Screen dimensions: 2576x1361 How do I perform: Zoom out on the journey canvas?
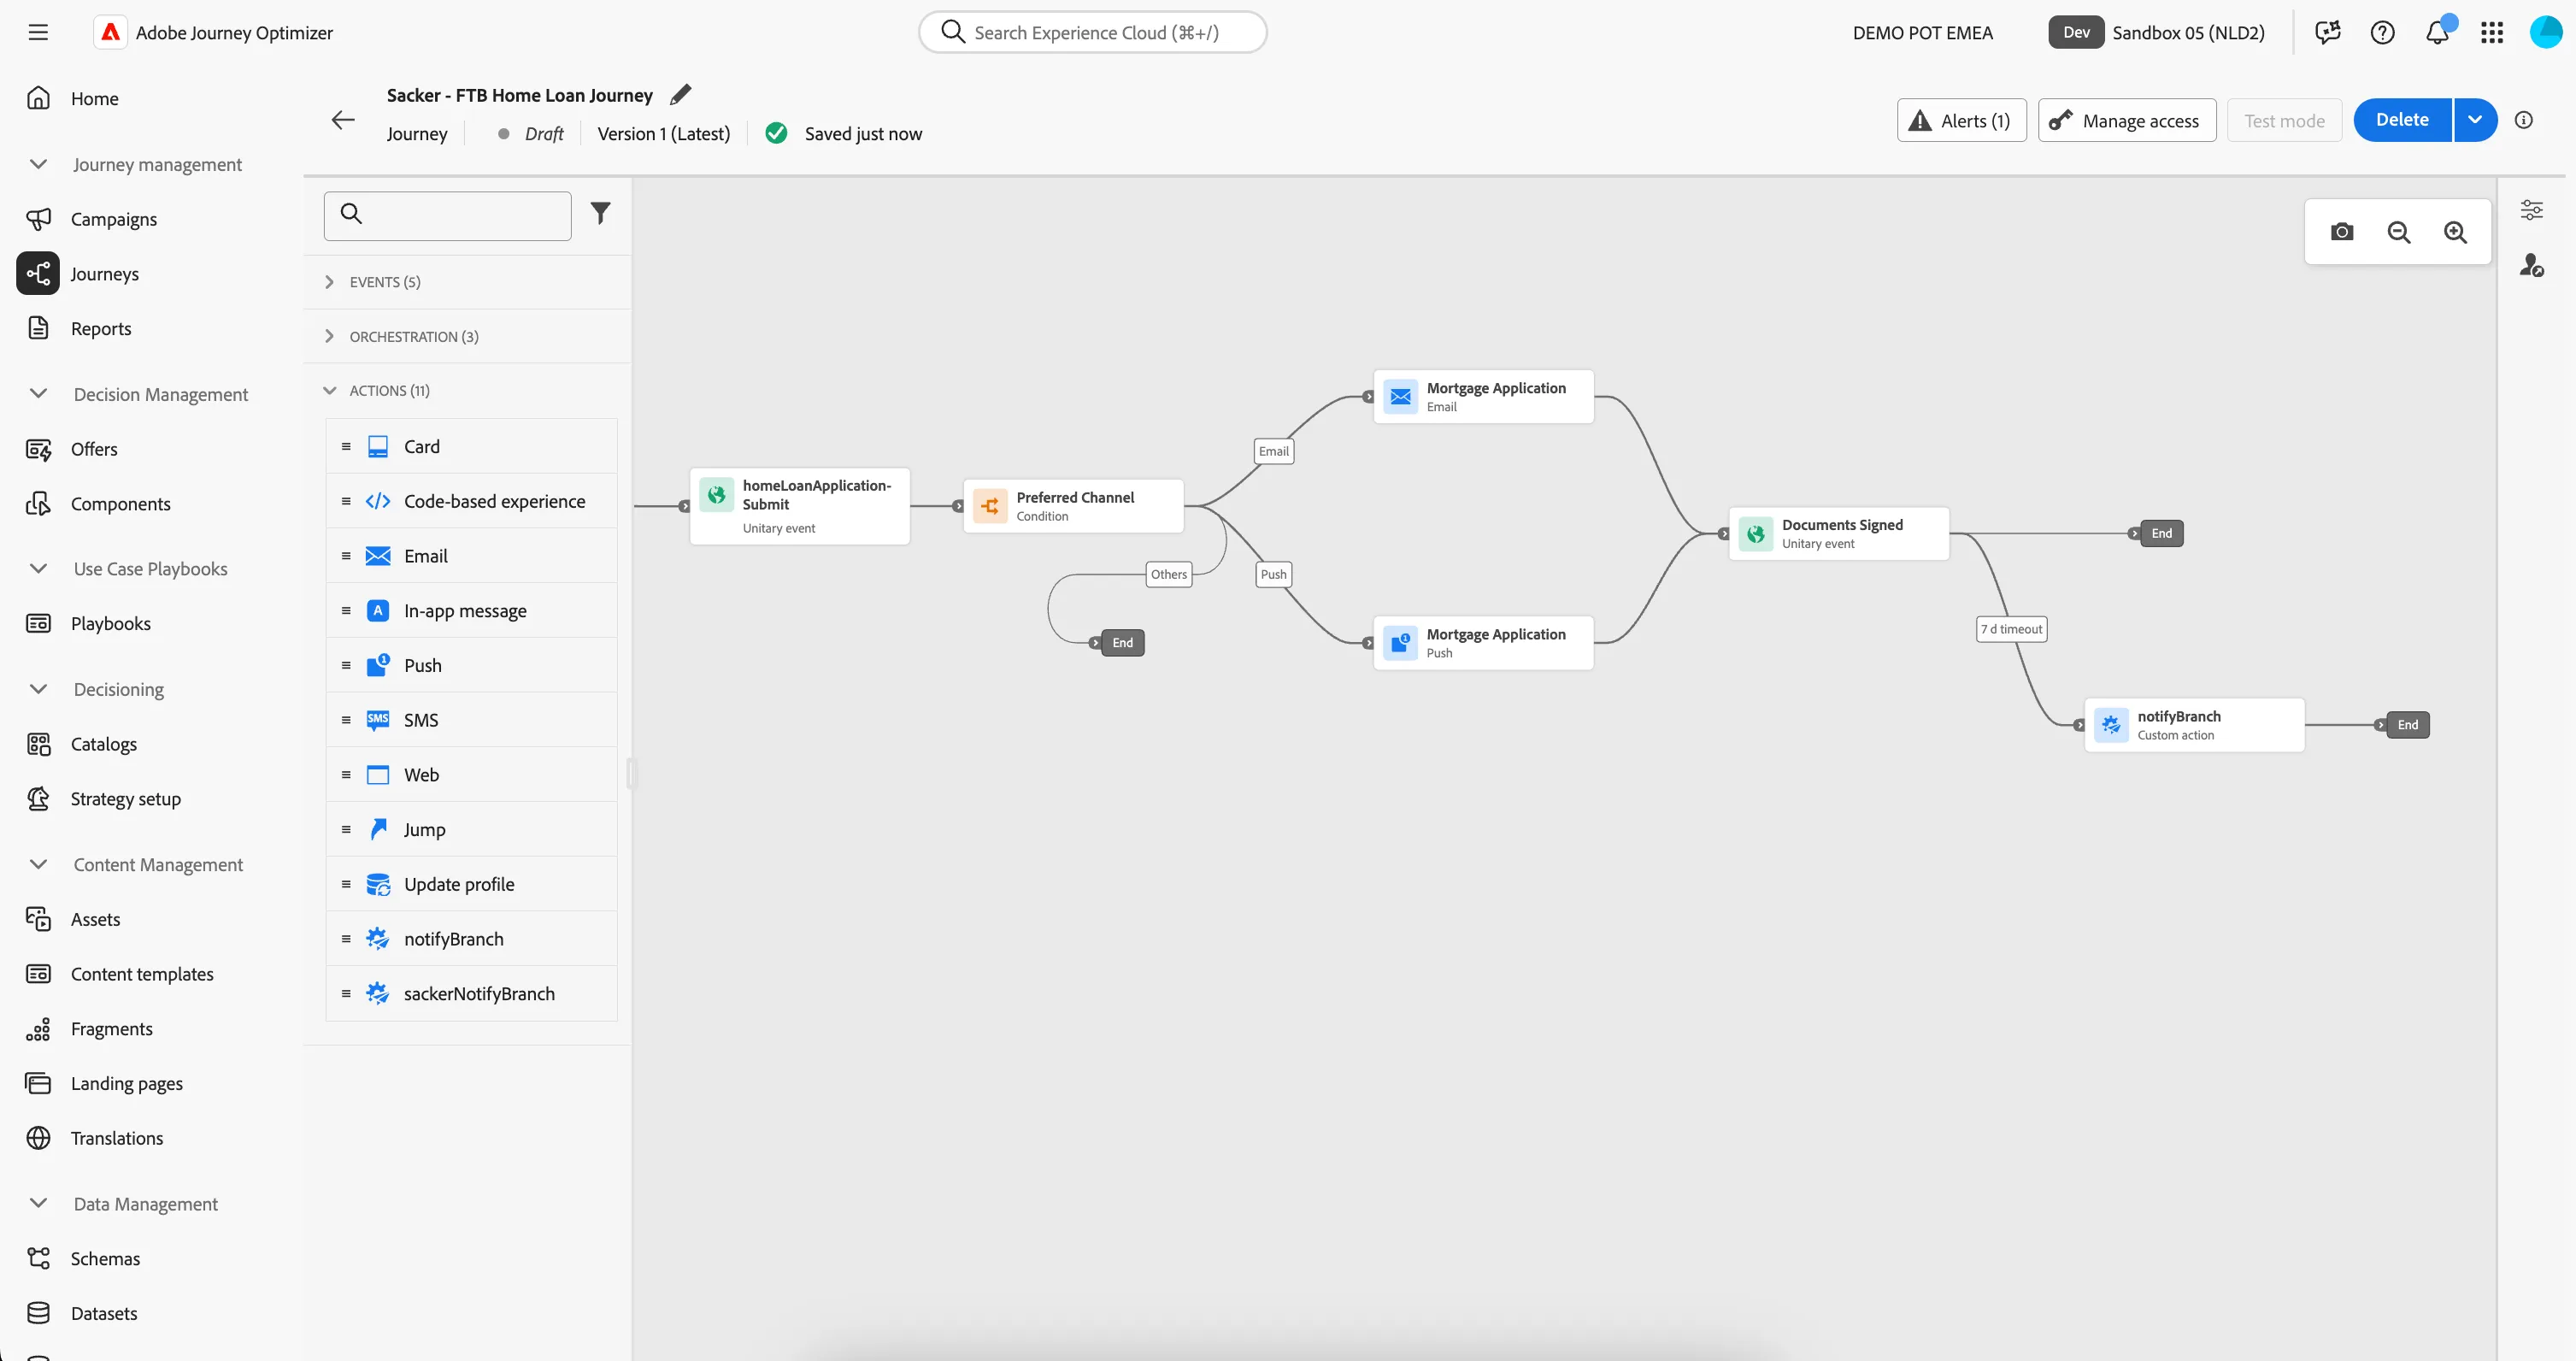pyautogui.click(x=2399, y=232)
